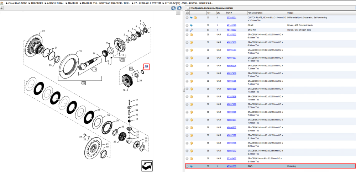Open part number link 87745601

[x=231, y=17]
